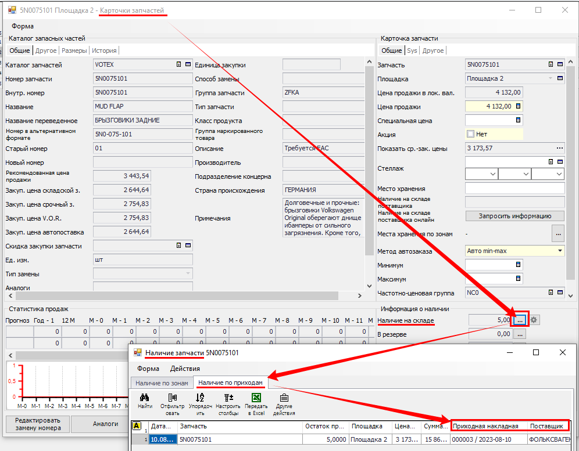
Task: Toggle the Акция checkbox
Action: (471, 134)
